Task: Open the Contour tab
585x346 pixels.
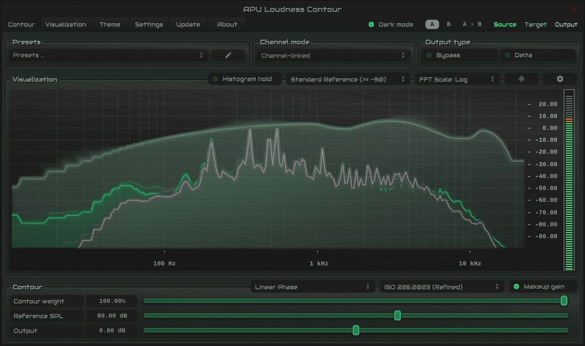Action: (x=22, y=24)
